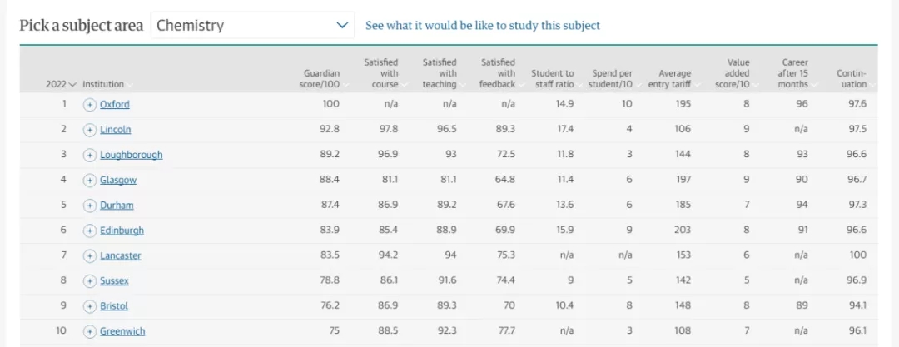Image resolution: width=899 pixels, height=347 pixels.
Task: Open the Oxford university link
Action: [115, 104]
